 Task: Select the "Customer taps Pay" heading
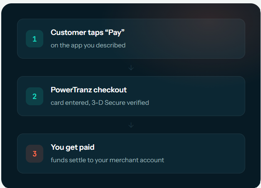[87, 32]
